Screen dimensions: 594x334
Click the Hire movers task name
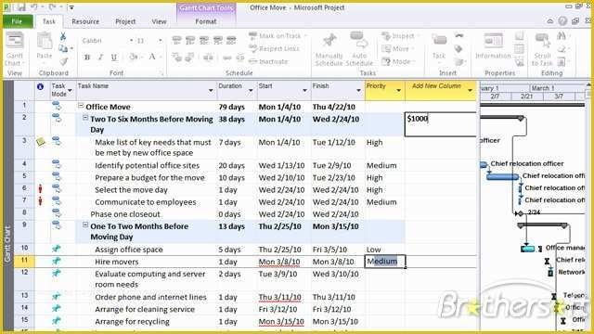pyautogui.click(x=117, y=262)
